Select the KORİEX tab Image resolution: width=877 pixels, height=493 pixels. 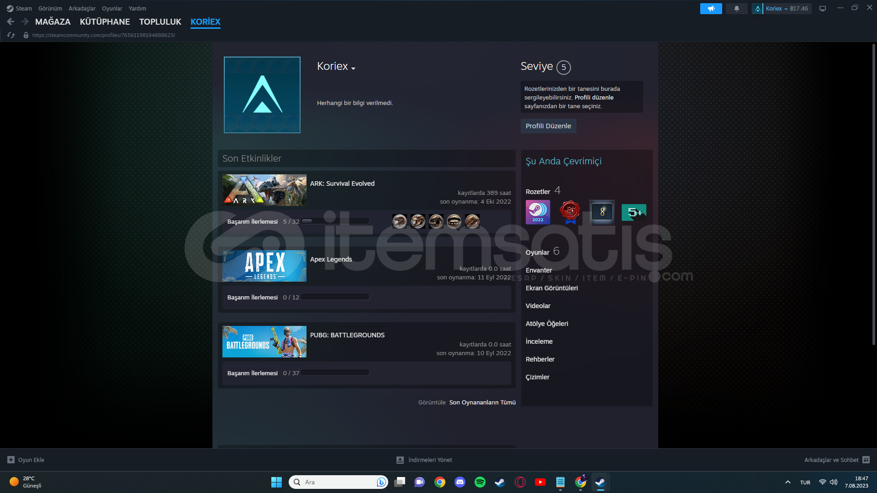206,21
